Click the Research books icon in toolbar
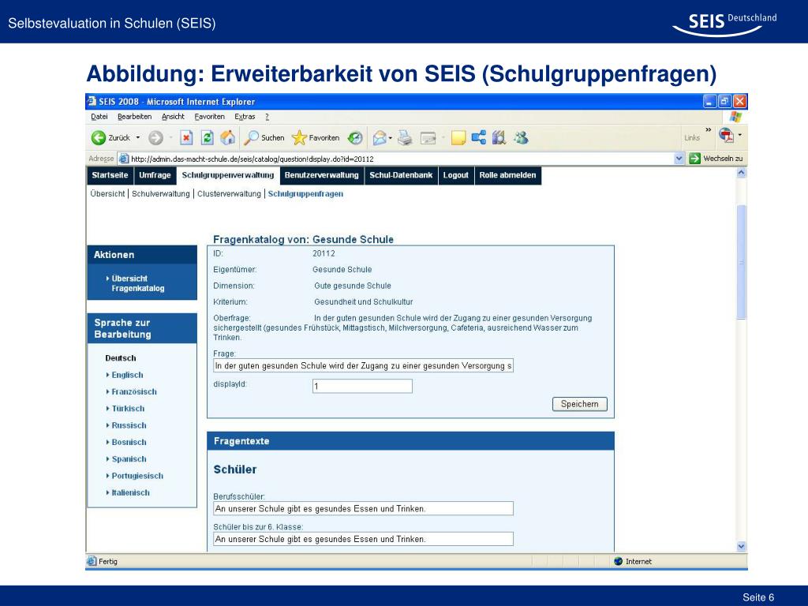 [x=499, y=137]
